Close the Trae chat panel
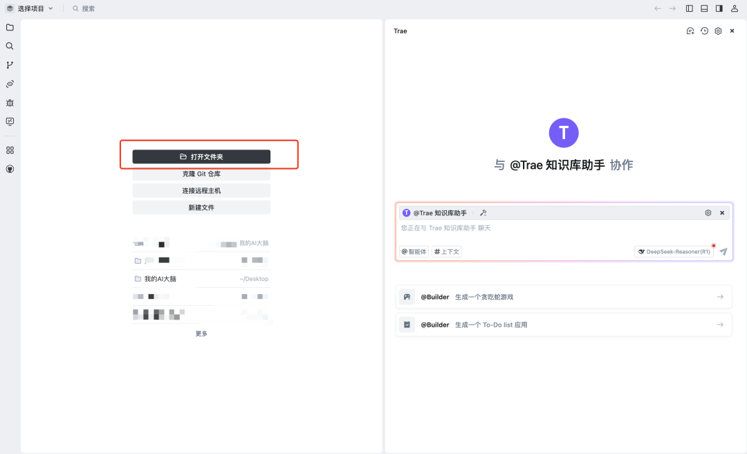The height and width of the screenshot is (454, 747). tap(732, 31)
